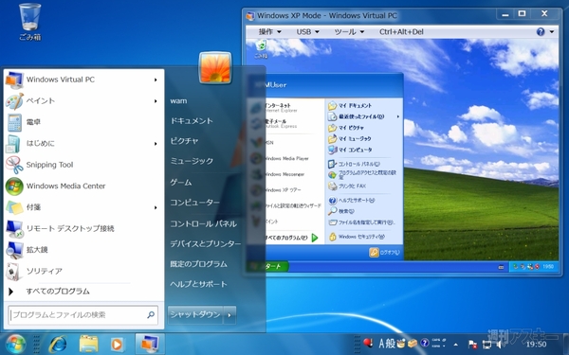Click the シャットダウン (Shut Down) button
This screenshot has width=569, height=355.
pyautogui.click(x=195, y=315)
